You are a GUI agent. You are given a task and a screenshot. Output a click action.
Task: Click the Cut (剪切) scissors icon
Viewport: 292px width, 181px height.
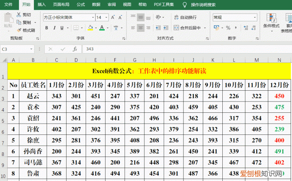(x=19, y=15)
